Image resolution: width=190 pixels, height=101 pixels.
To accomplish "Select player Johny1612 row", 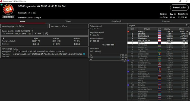I will [158, 61].
